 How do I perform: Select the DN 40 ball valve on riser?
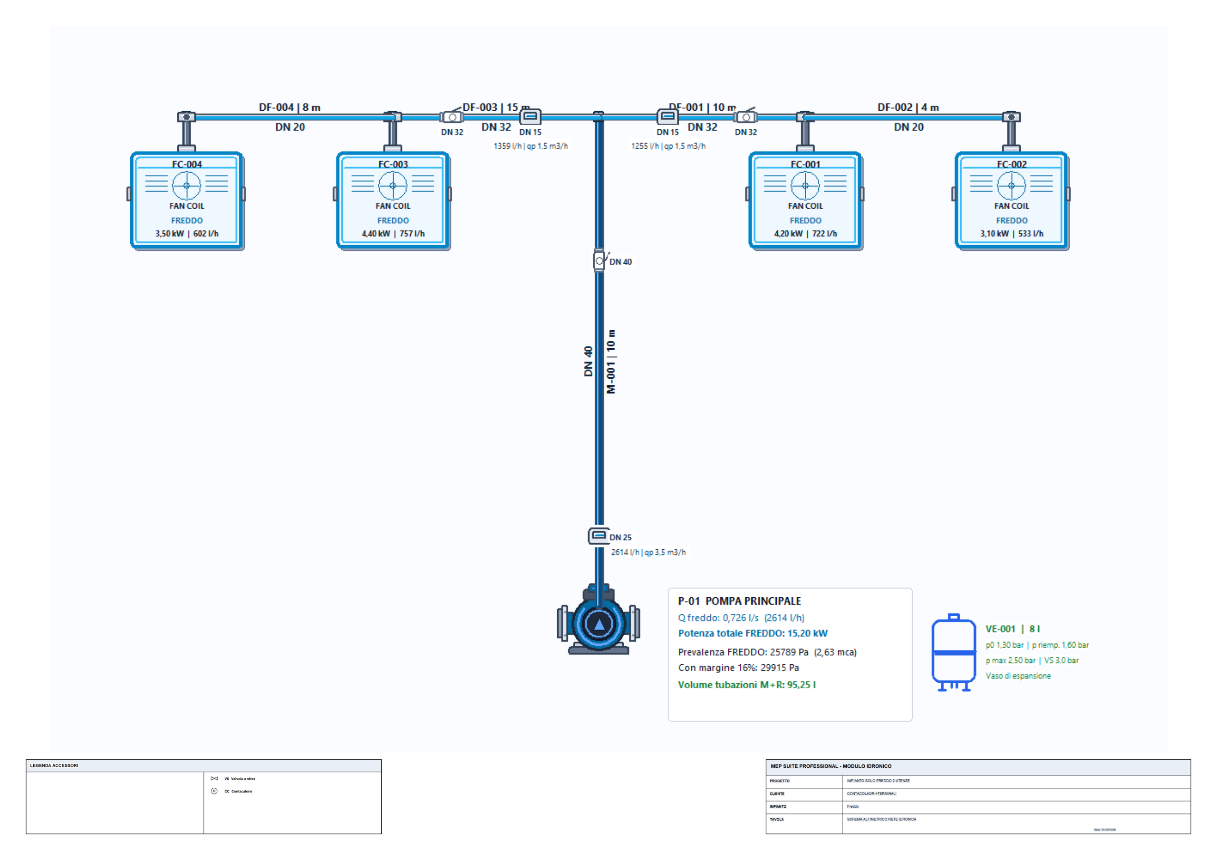click(x=599, y=260)
